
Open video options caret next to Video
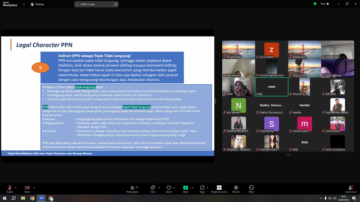point(34,187)
